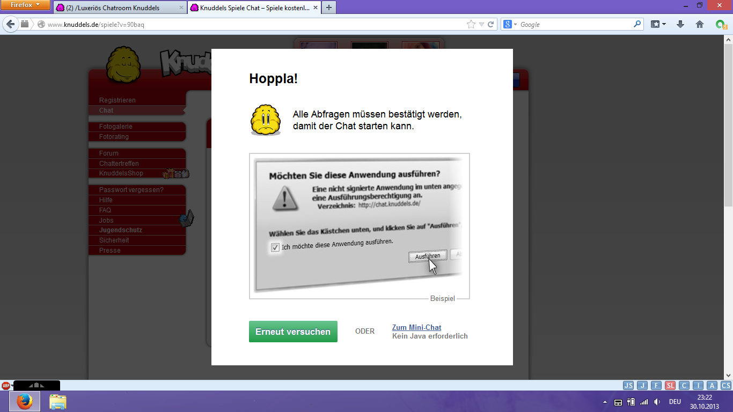Click inside the Google search field
This screenshot has width=733, height=412.
[574, 24]
